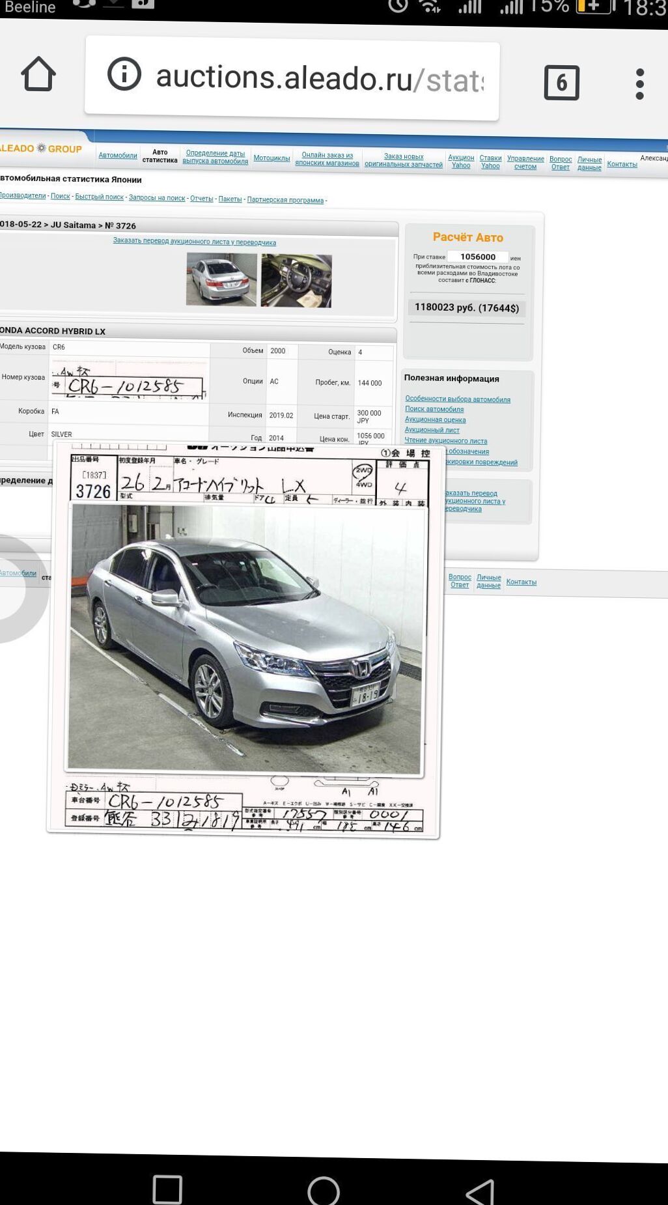This screenshot has width=668, height=1205.
Task: Open Личные данные in top navigation
Action: pos(589,163)
